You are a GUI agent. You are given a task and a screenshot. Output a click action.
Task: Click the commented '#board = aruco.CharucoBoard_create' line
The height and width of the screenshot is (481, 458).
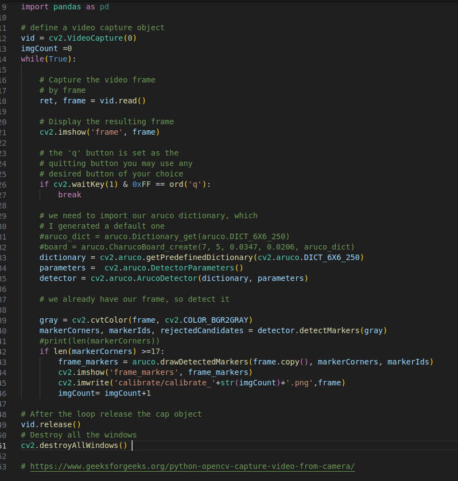[197, 247]
